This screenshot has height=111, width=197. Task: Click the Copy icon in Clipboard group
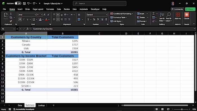pos(11,17)
